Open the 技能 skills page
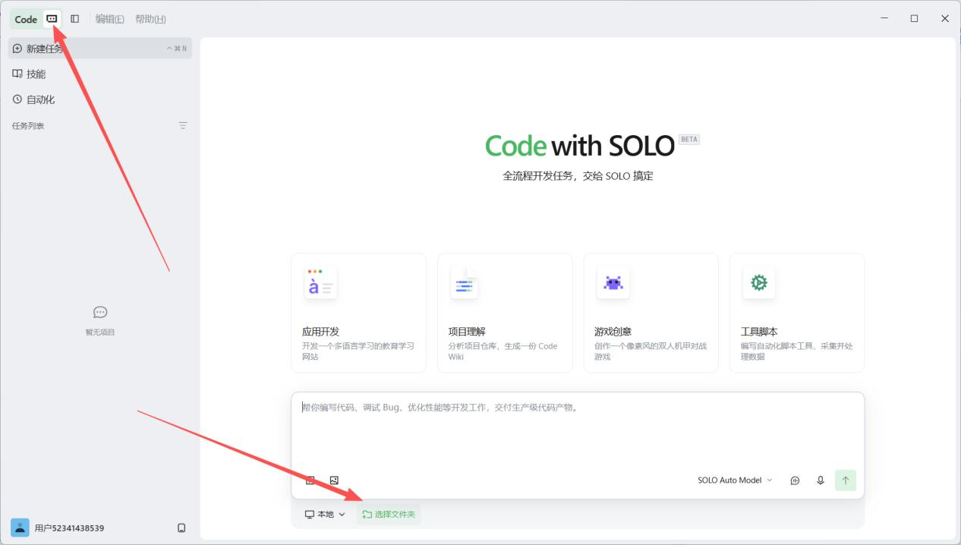 click(100, 74)
